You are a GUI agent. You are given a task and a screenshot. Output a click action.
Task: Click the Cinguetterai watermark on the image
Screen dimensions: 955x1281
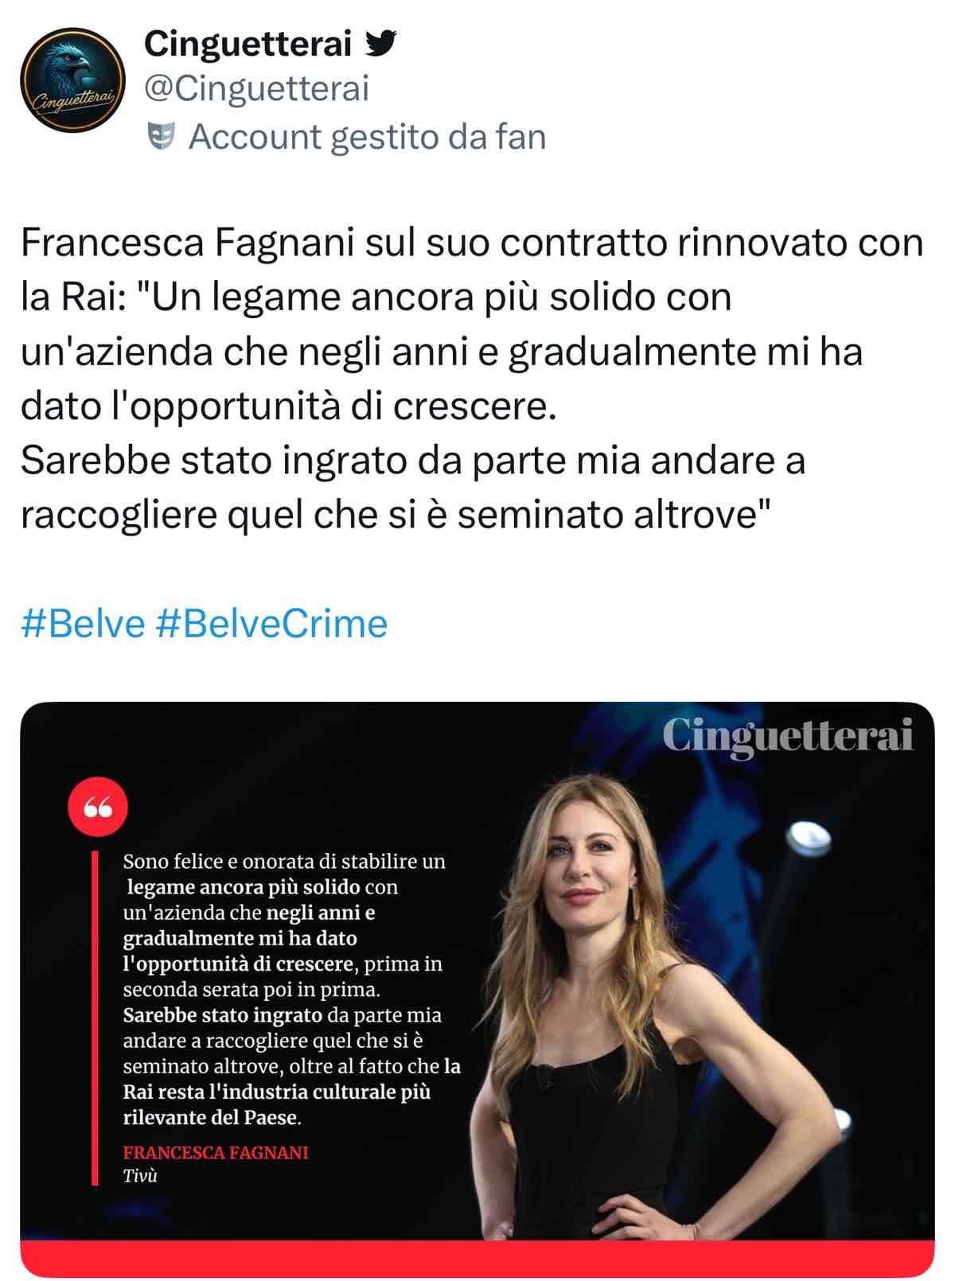[x=788, y=737]
